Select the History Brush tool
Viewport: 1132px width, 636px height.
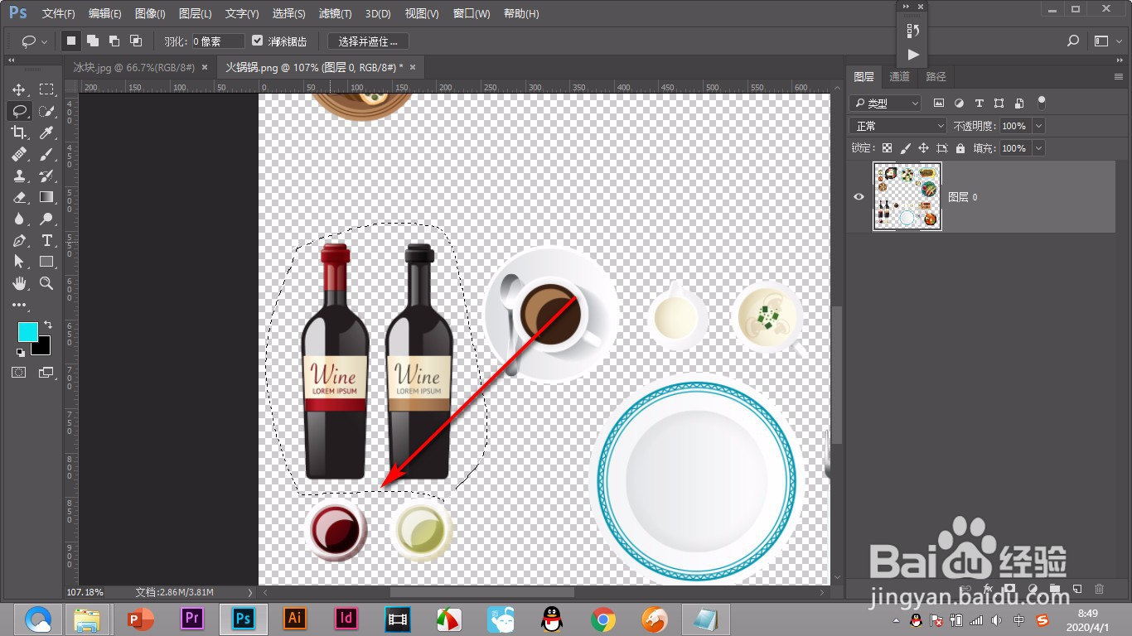[x=46, y=176]
